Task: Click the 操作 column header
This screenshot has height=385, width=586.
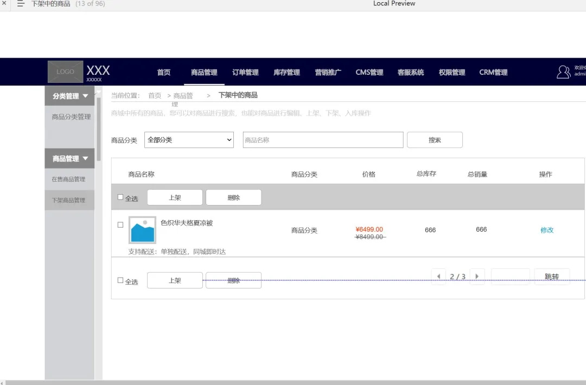Action: [546, 175]
